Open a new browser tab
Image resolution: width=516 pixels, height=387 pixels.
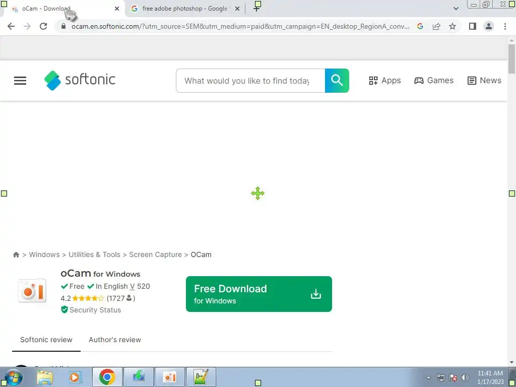coord(256,9)
